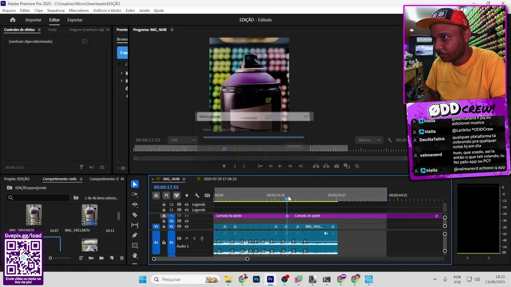Open Premiere Pro from the taskbar
Screen dimensions: 511x287
pos(270,279)
